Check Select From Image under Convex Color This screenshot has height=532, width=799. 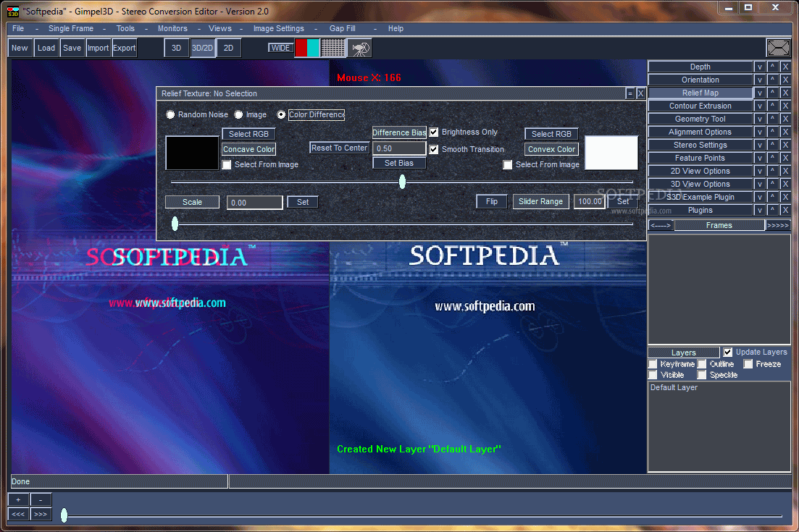point(508,165)
